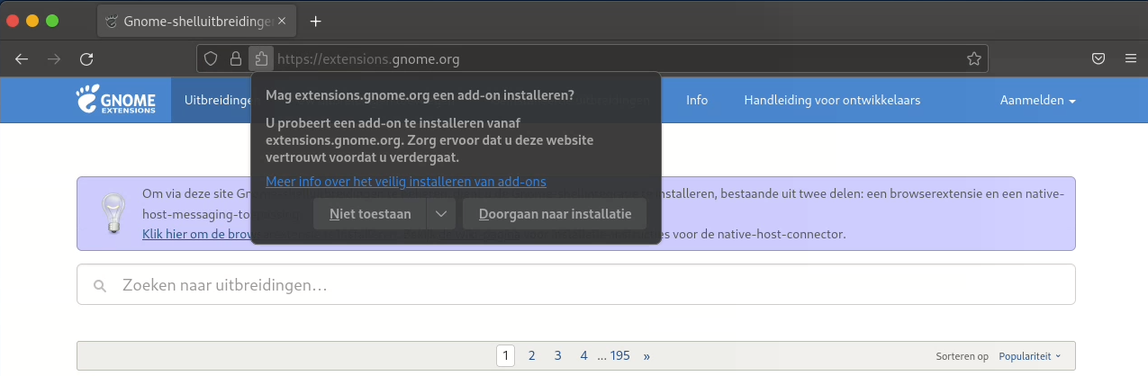
Task: Jump to page 195 of results
Action: click(619, 355)
